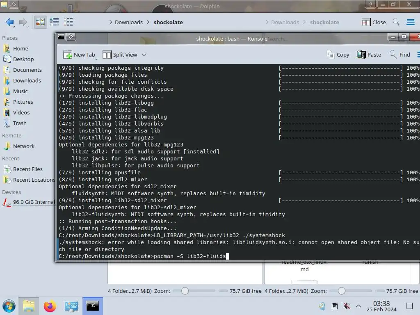Show hidden system tray icons
This screenshot has height=315, width=420.
(x=358, y=306)
